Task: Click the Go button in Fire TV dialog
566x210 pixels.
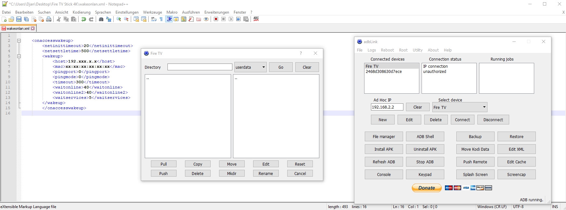Action: click(x=281, y=67)
